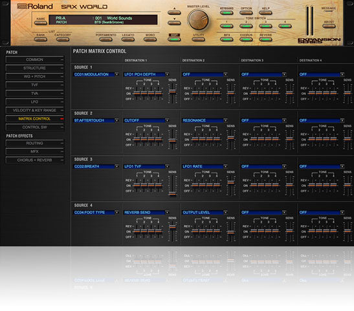Select the previous patch with up arrow button

pyautogui.click(x=174, y=13)
